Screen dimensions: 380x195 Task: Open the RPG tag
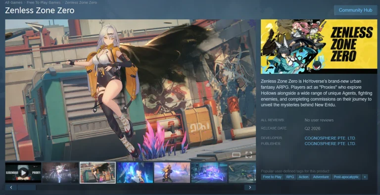290,177
